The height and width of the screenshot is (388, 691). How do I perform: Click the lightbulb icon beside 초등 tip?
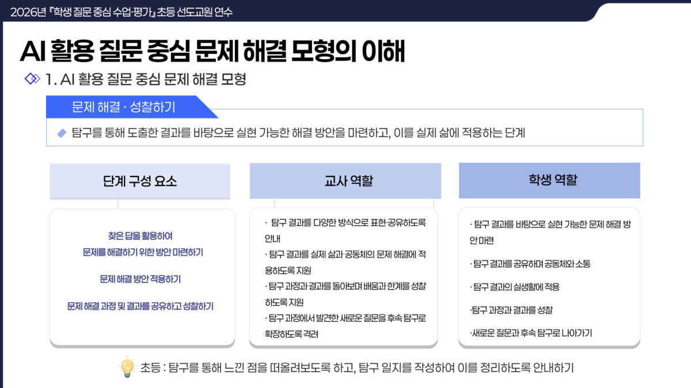[x=127, y=367]
